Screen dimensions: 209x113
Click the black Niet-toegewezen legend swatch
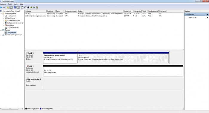pyautogui.click(x=26, y=109)
